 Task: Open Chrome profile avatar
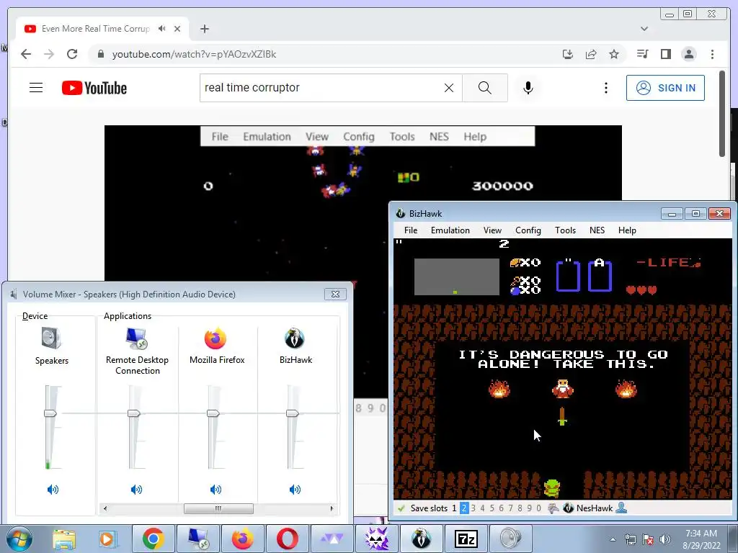688,54
